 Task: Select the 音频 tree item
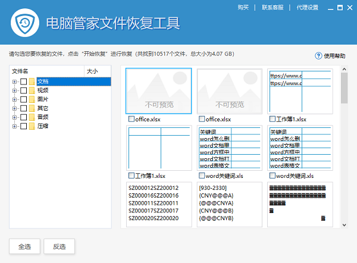point(43,117)
